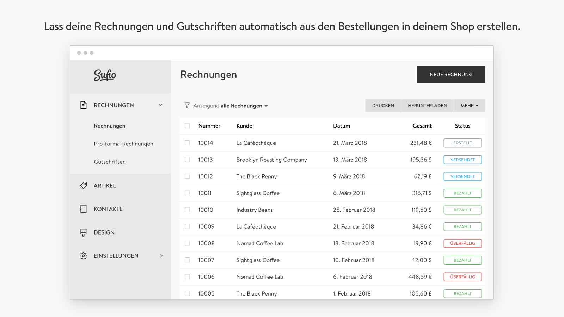Tick the checkbox for invoice 10010
Viewport: 564px width, 317px height.
[187, 210]
